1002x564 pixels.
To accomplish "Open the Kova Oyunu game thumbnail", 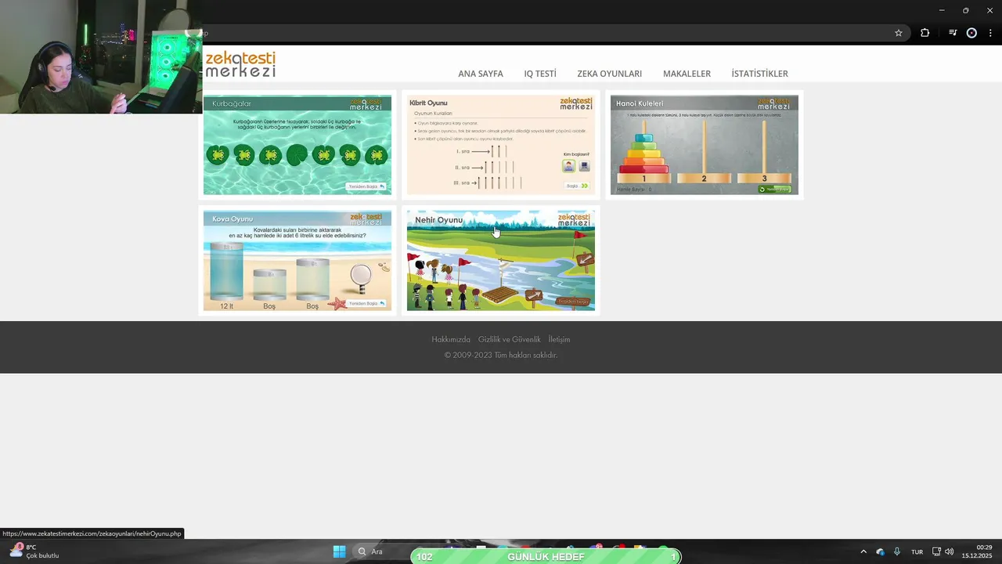I will coord(297,261).
